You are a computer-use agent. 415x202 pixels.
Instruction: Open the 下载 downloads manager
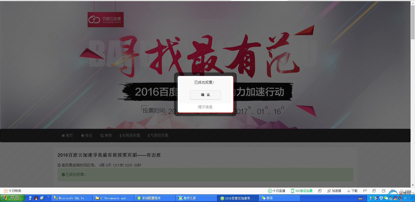coord(352,191)
